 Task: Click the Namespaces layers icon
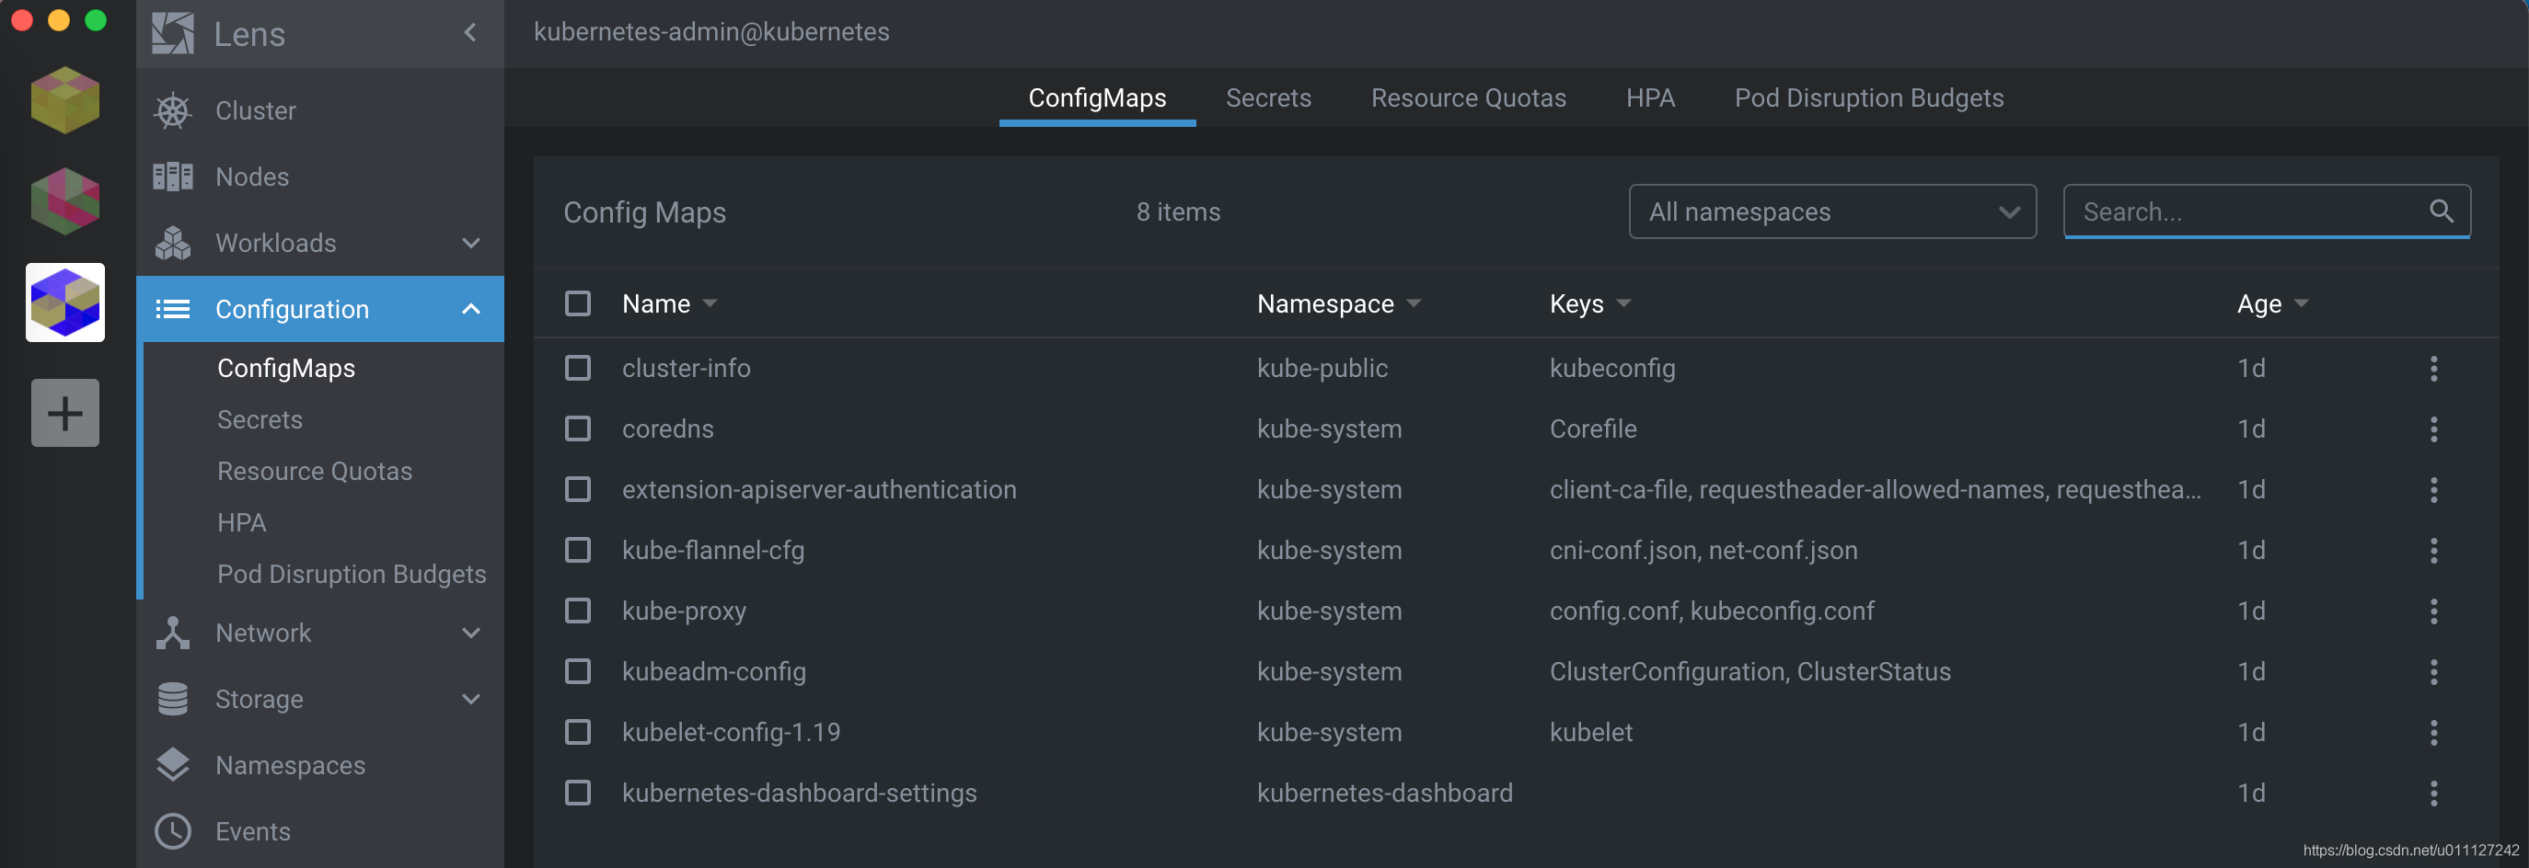pyautogui.click(x=173, y=765)
